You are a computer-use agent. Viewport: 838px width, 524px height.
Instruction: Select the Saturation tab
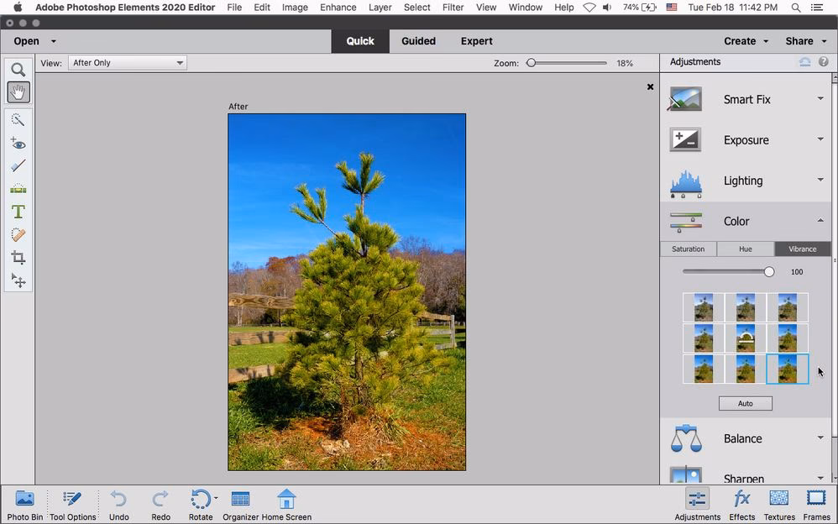[689, 249]
